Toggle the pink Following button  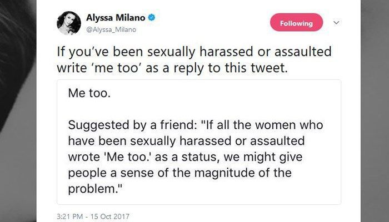tap(296, 23)
